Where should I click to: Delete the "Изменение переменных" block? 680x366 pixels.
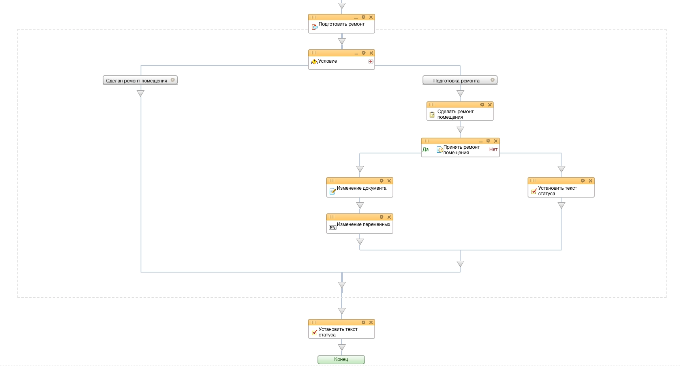click(389, 217)
